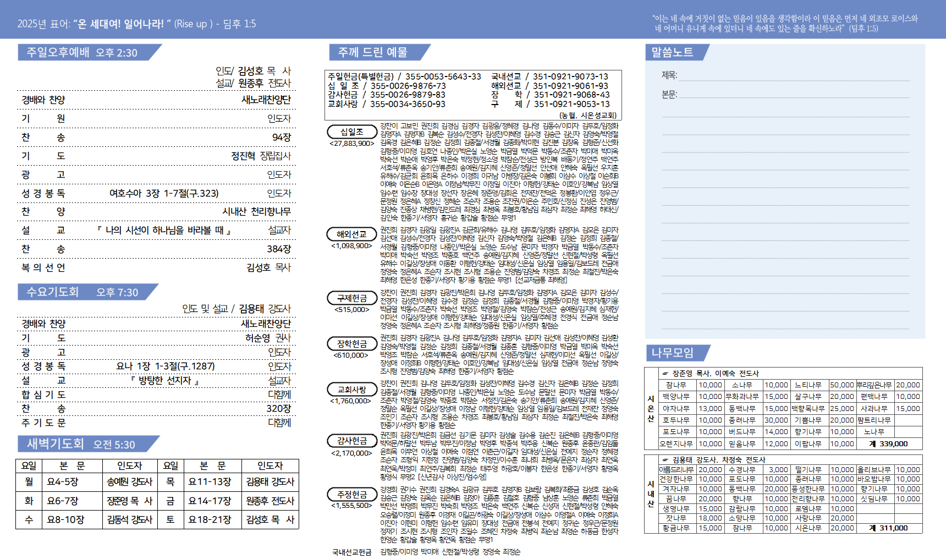Click the '국내선교헌금' label at page bottom
This screenshot has width=946, height=559.
(352, 552)
